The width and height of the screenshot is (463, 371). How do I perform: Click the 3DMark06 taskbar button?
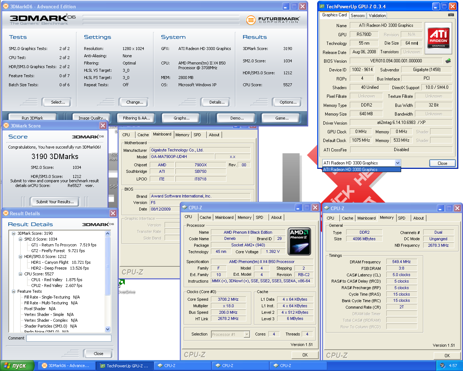pyautogui.click(x=67, y=366)
